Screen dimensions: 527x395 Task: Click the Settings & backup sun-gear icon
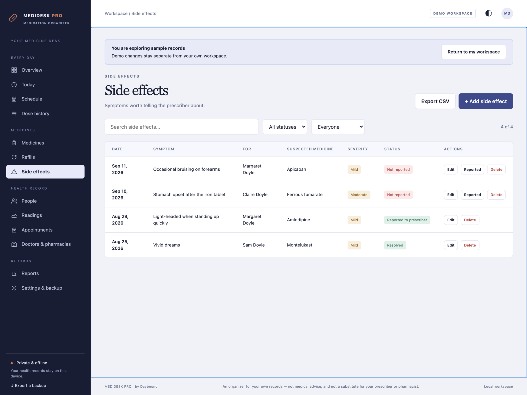14,288
